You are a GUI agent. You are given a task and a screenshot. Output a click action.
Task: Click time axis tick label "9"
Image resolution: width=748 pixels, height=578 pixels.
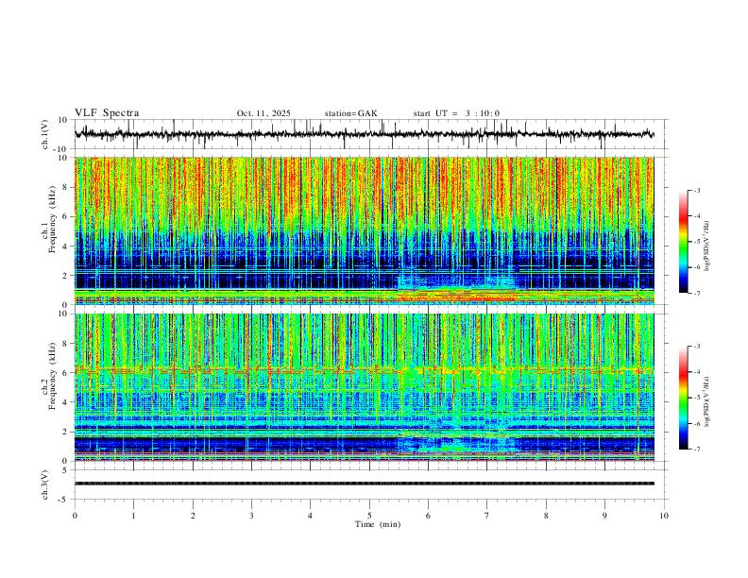tap(604, 516)
